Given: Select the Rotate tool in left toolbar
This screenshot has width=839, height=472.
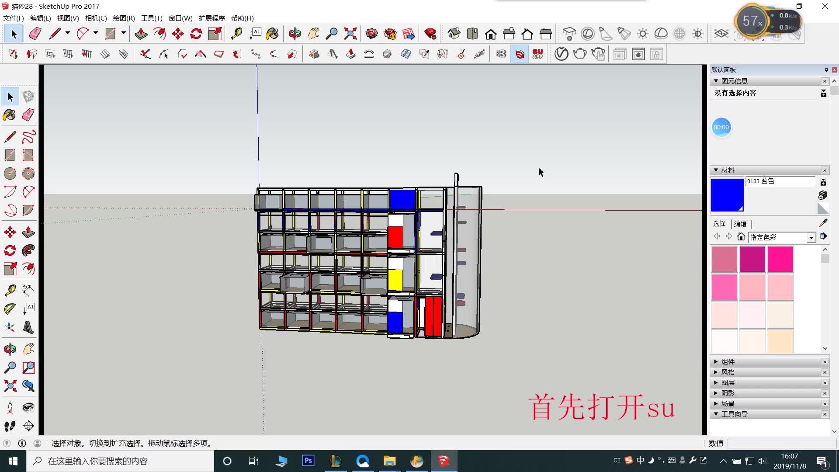Looking at the screenshot, I should [x=10, y=250].
